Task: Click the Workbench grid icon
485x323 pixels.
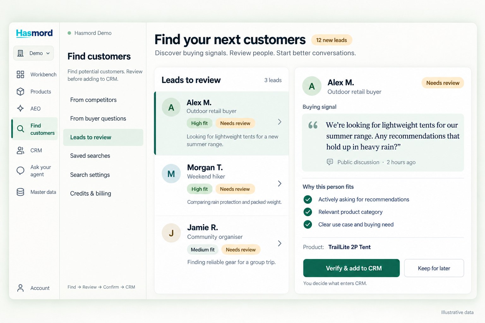Action: pyautogui.click(x=20, y=74)
